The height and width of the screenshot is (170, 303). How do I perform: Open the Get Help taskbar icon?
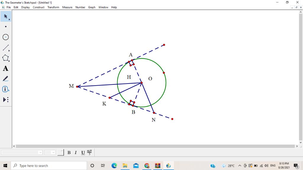click(x=213, y=166)
